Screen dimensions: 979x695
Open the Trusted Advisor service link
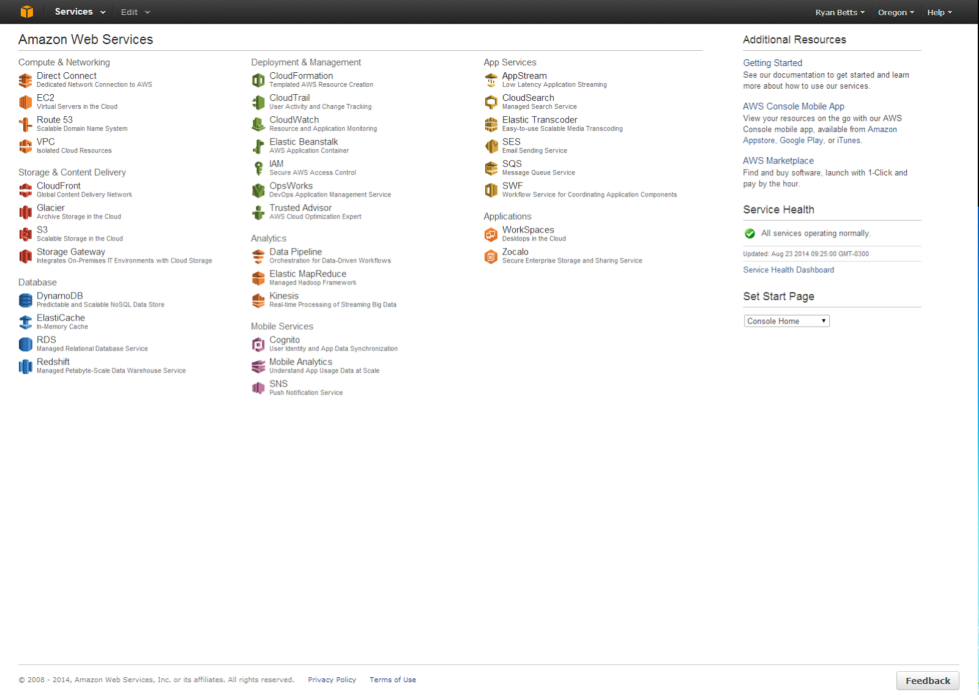[x=300, y=208]
